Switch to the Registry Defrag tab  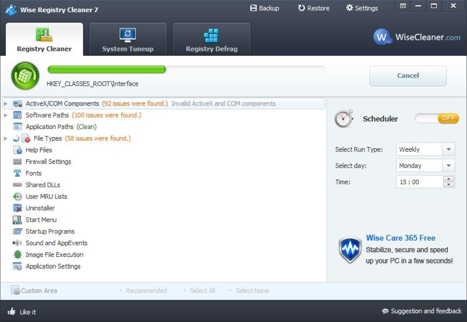pyautogui.click(x=212, y=39)
